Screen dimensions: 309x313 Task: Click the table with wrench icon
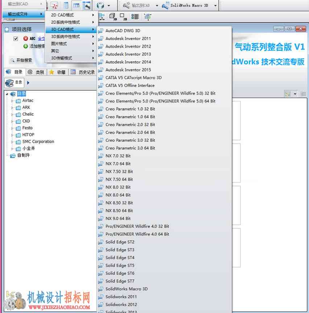click(87, 5)
